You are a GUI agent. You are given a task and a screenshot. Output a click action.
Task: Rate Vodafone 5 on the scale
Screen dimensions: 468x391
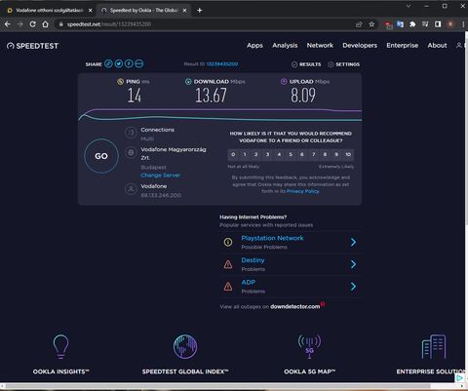(291, 154)
